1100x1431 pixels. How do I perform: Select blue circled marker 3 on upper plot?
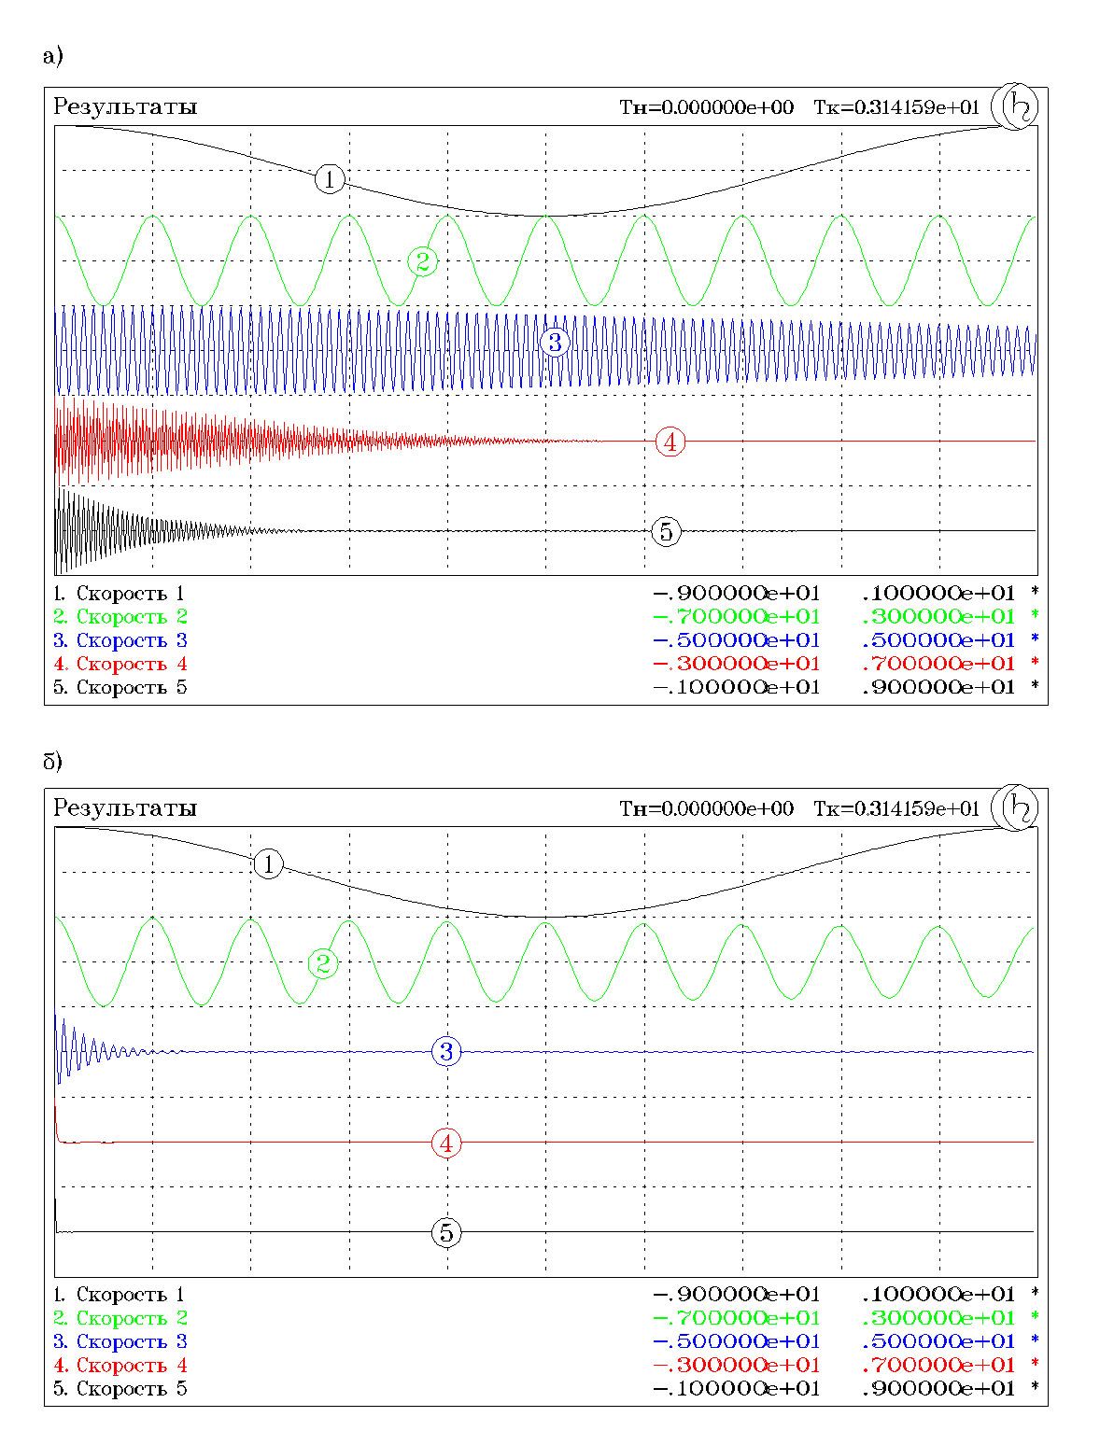pos(555,343)
